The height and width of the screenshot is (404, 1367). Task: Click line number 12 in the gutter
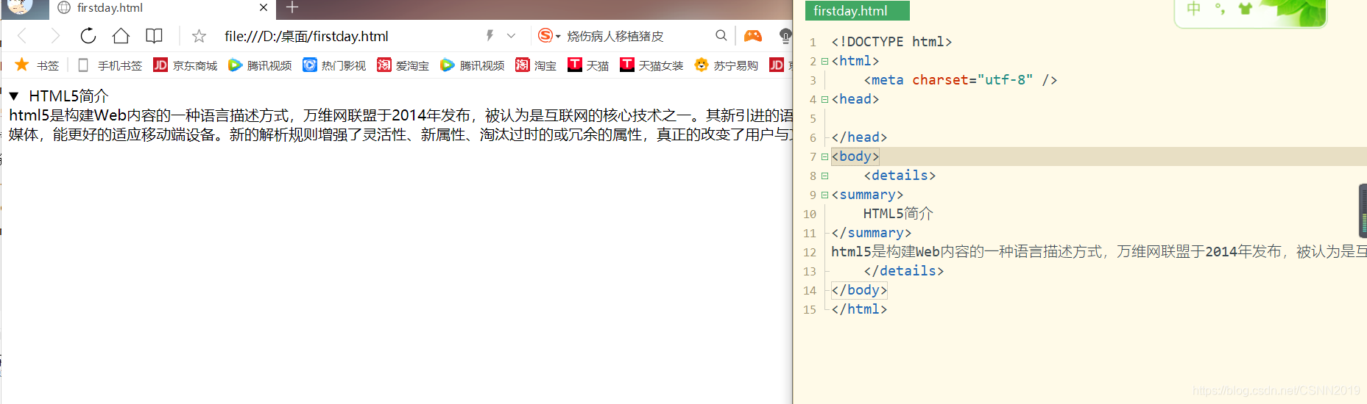click(x=810, y=252)
